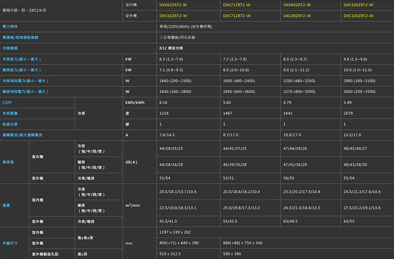Click indoor model DXK63ZRT2-W

173,5
